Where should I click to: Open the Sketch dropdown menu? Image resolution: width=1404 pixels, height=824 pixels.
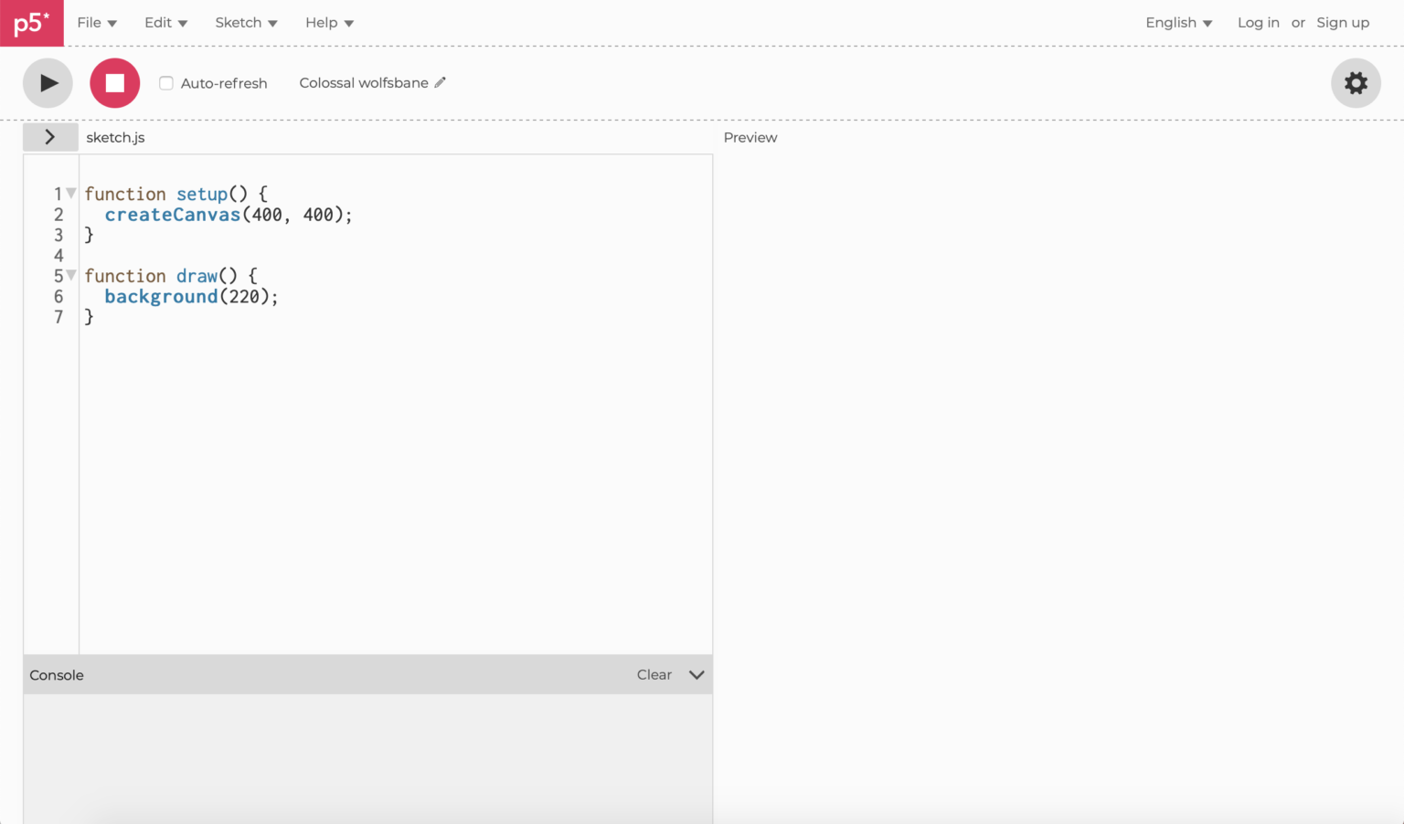(x=246, y=23)
